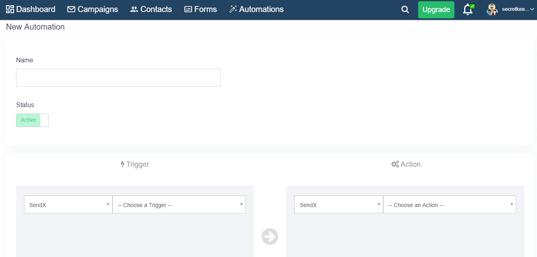
Task: Expand the Action SendX app dropdown
Action: (x=338, y=205)
